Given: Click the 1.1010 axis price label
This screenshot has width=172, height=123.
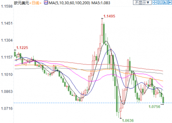Looking at the screenshot, I should point(7,75).
